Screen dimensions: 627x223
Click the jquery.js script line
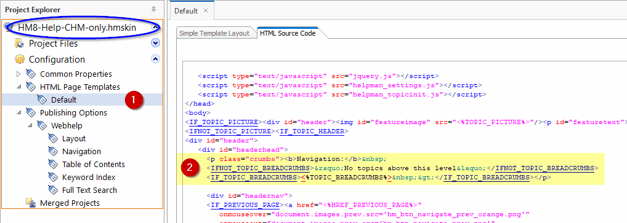318,76
